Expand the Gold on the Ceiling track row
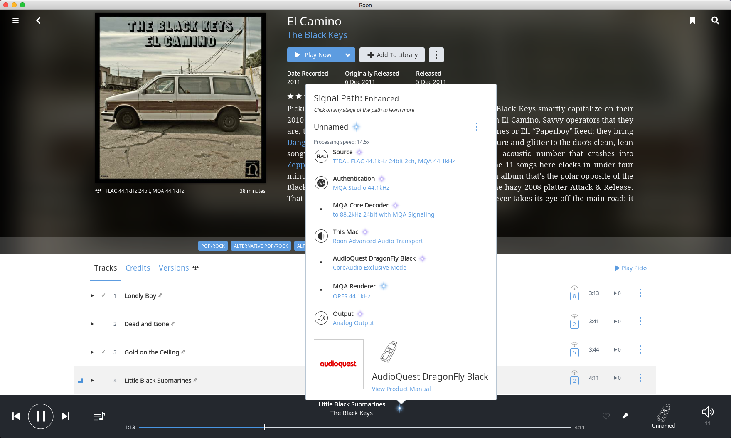The height and width of the screenshot is (438, 731). pyautogui.click(x=92, y=352)
